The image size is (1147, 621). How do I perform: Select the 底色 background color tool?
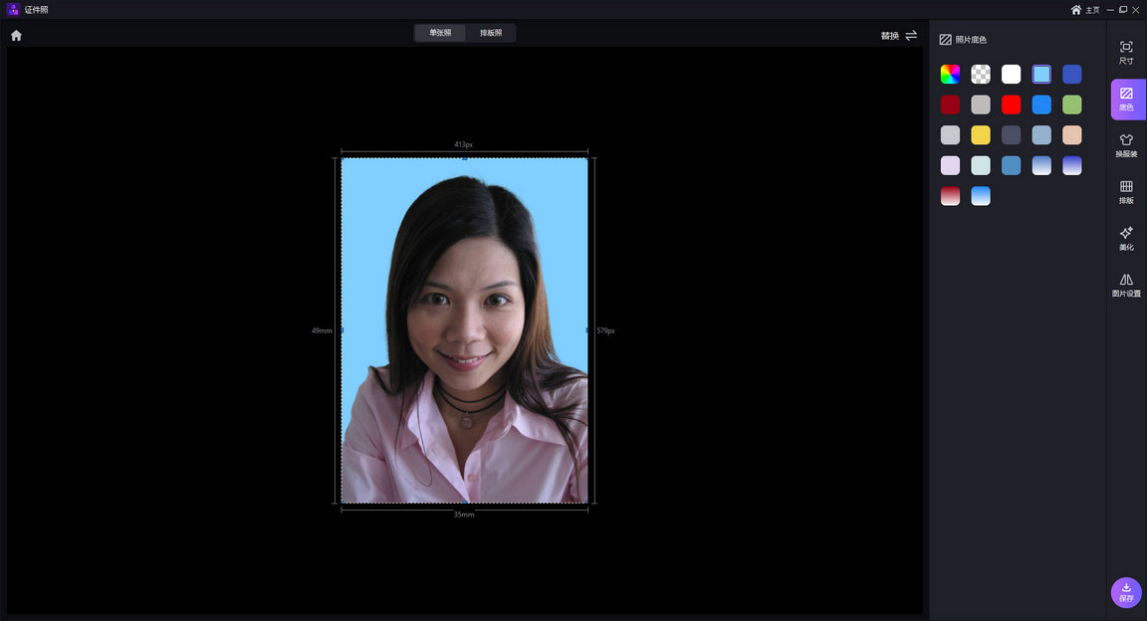click(1126, 100)
